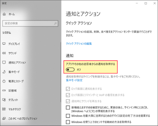Click the この PC へのプロジェクション icon
Viewport: 158px width, 126px height.
[4, 118]
